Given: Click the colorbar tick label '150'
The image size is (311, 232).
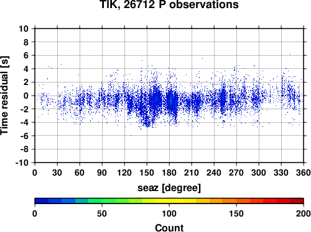Looking at the screenshot, I should 236,213.
